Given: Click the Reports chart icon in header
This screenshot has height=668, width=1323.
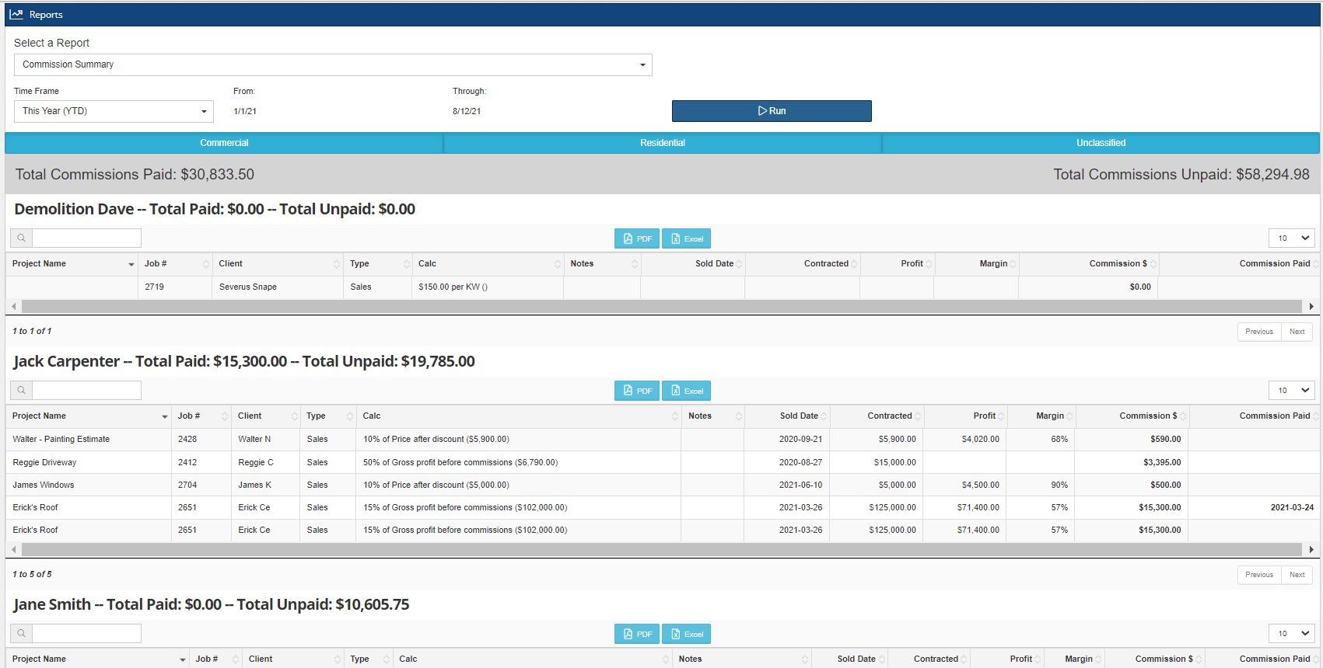Looking at the screenshot, I should [16, 14].
